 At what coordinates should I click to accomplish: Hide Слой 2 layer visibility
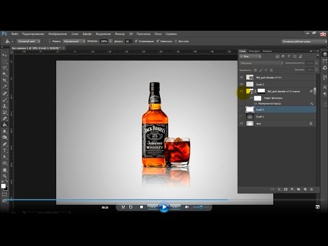tap(241, 84)
